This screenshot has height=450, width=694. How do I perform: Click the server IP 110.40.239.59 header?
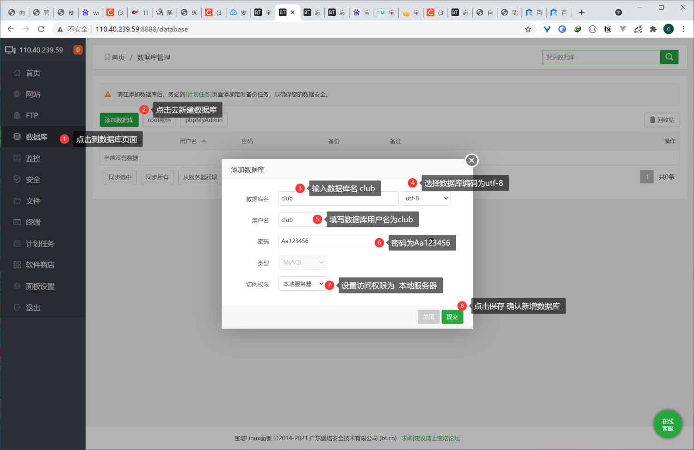point(41,50)
